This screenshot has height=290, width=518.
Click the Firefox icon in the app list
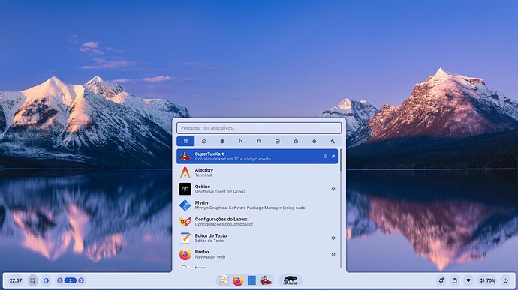(185, 254)
